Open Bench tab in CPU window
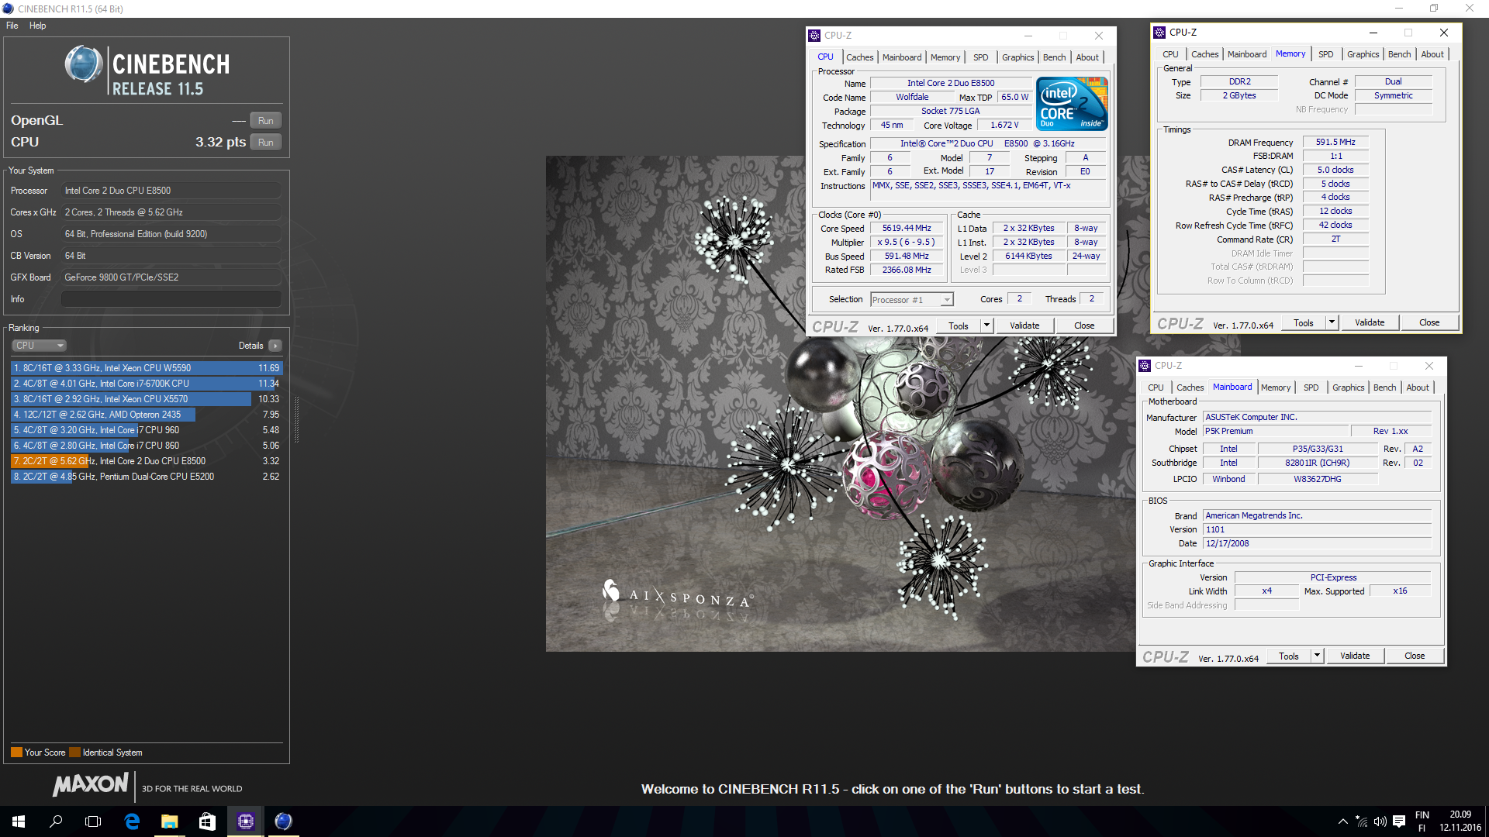The width and height of the screenshot is (1489, 837). pos(1054,57)
